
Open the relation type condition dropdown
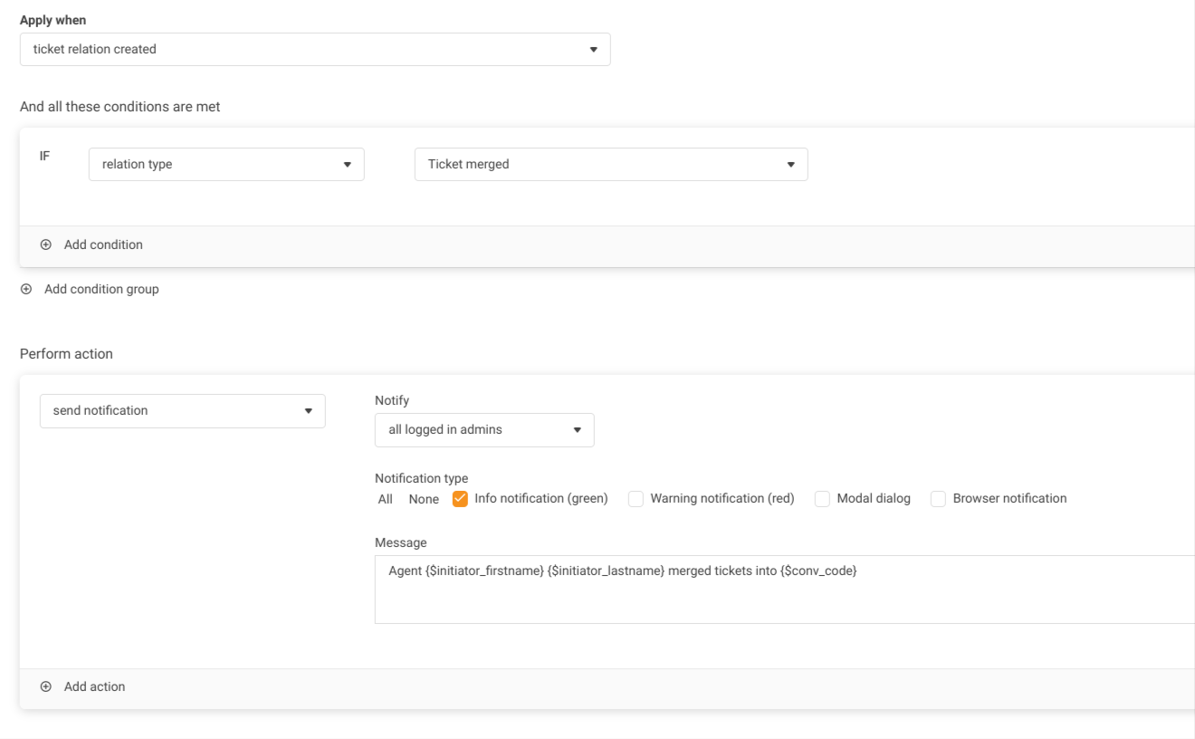225,165
